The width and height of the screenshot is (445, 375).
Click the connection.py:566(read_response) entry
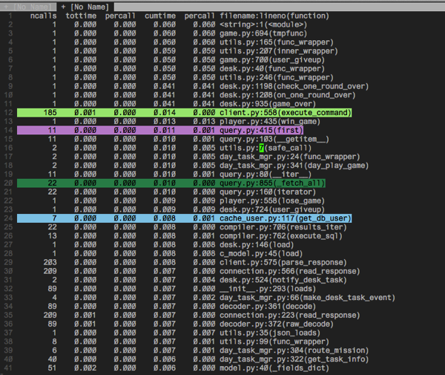[x=290, y=271]
